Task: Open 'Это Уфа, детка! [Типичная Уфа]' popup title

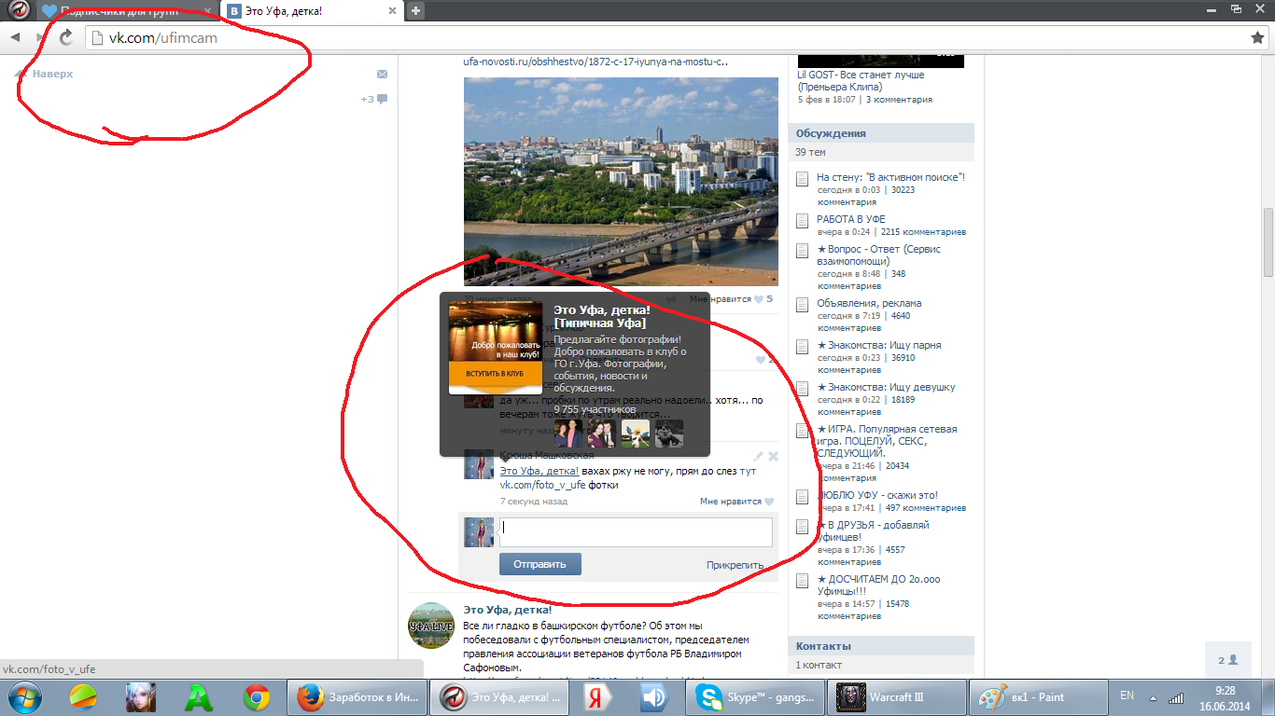Action: (602, 316)
